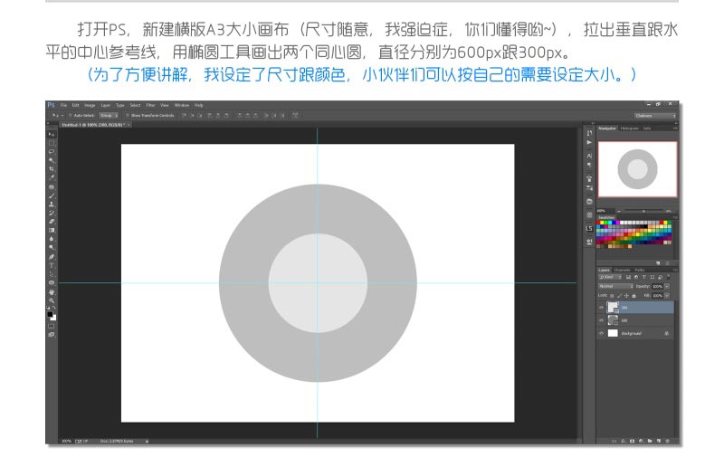Select the Ellipse shape tool

click(52, 283)
